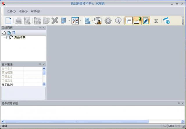Open the info icon in toolbar
The height and width of the screenshot is (129, 186).
tap(118, 21)
